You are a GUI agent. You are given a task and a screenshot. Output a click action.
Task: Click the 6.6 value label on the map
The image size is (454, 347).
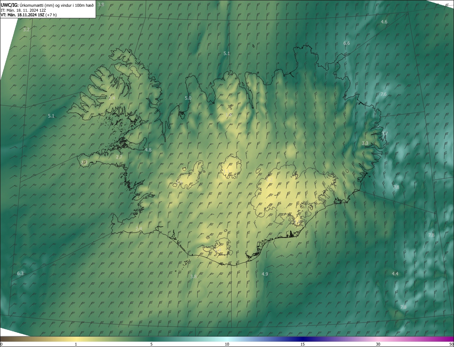(x=347, y=43)
